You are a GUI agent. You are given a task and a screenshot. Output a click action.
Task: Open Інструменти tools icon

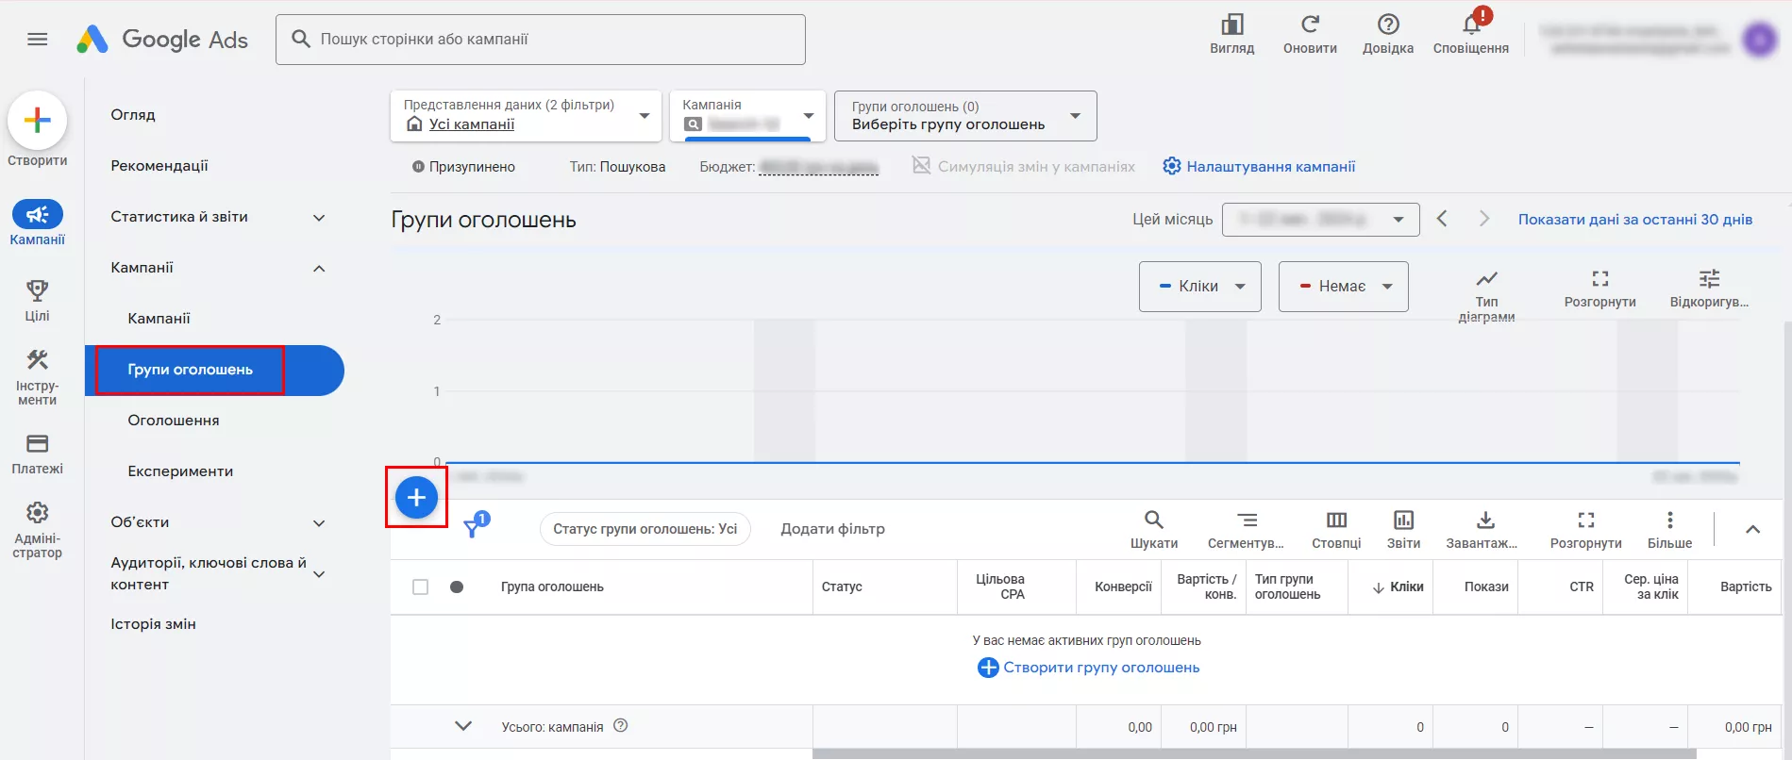(38, 359)
